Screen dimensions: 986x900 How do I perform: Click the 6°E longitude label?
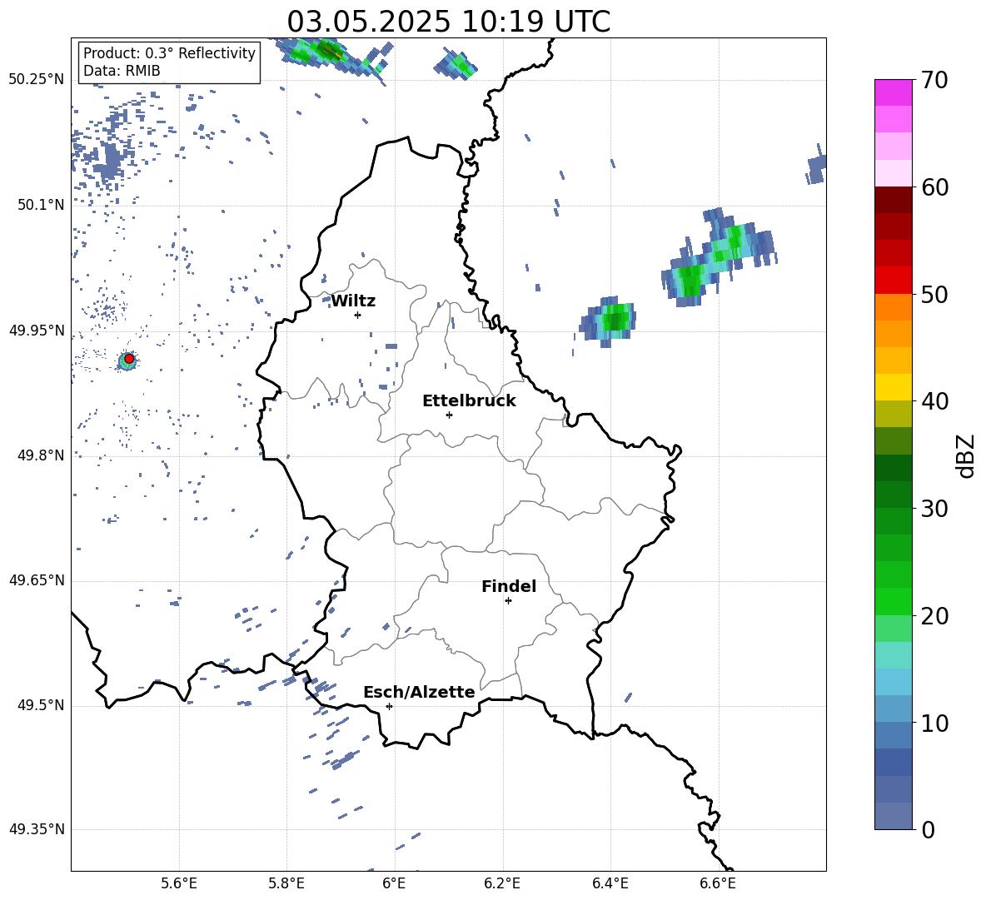pos(394,883)
